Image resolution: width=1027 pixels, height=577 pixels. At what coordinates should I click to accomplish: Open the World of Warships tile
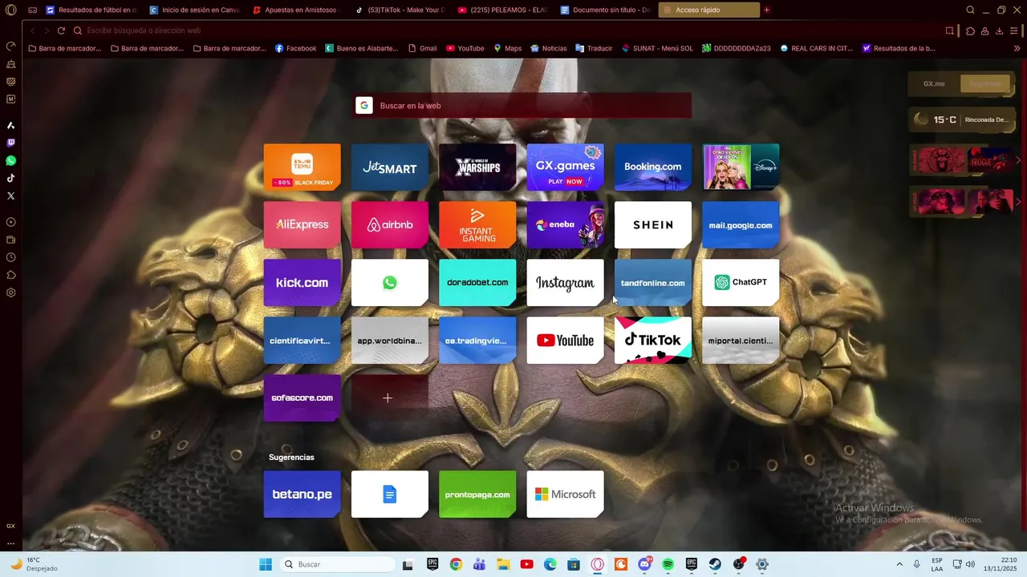477,167
